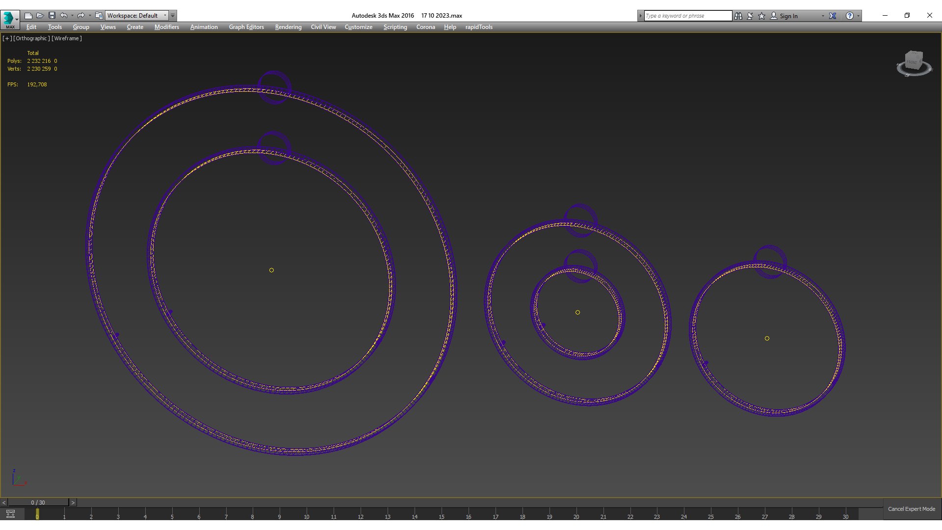
Task: Open undo history dropdown arrow
Action: pyautogui.click(x=72, y=16)
